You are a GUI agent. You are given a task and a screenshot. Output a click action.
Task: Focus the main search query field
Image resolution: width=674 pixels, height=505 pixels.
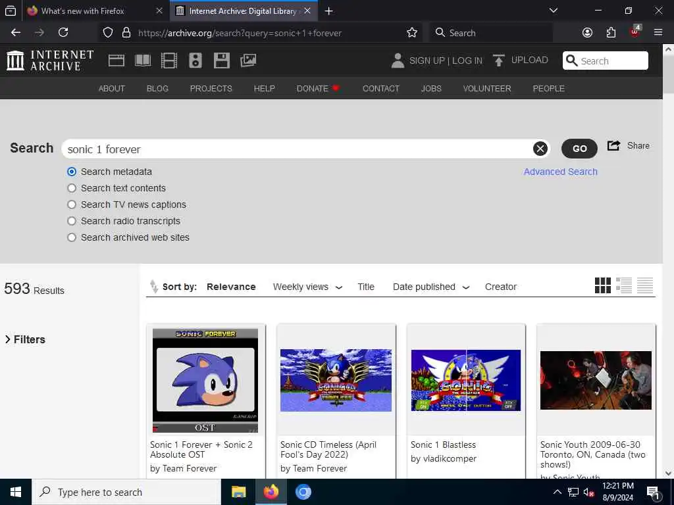[x=299, y=149]
